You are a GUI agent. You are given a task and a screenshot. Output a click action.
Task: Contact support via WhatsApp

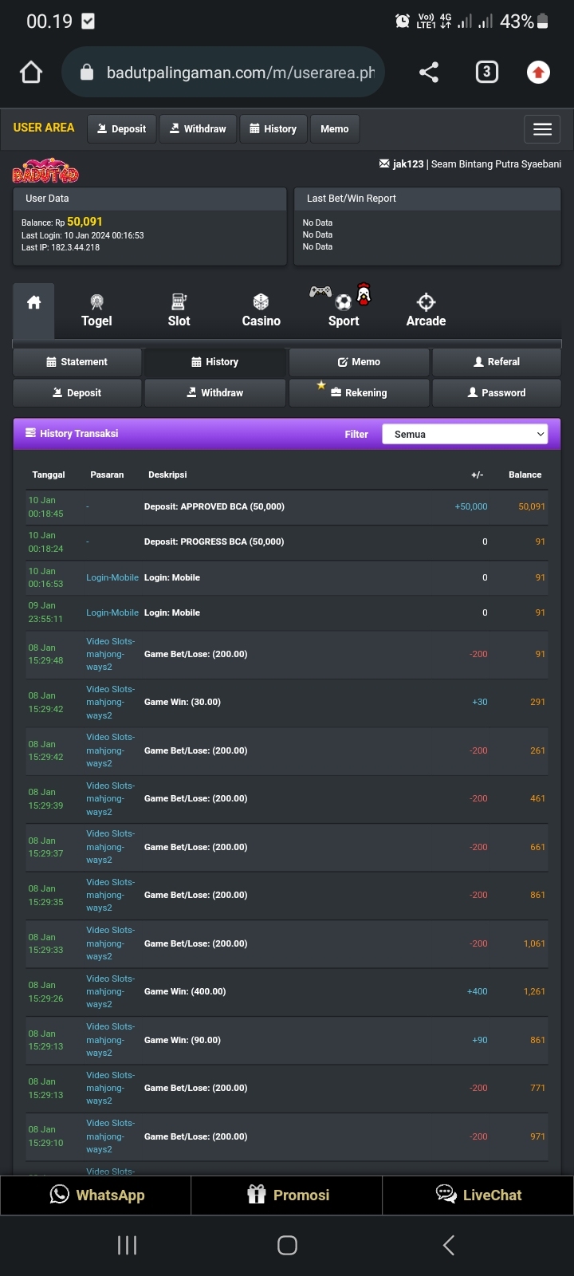pos(96,1195)
